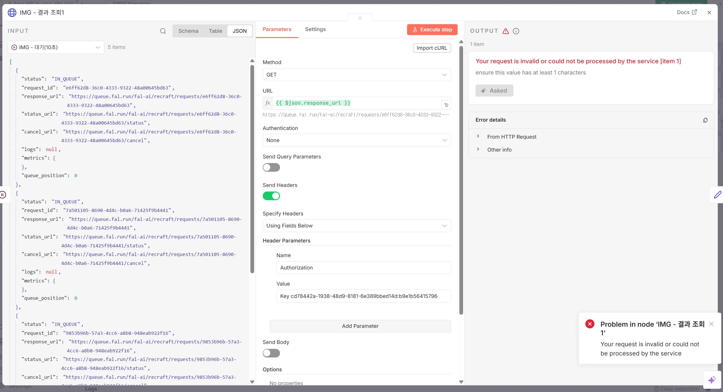Expand From HTTP Request error details
Viewport: 723px width, 392px height.
[x=511, y=137]
